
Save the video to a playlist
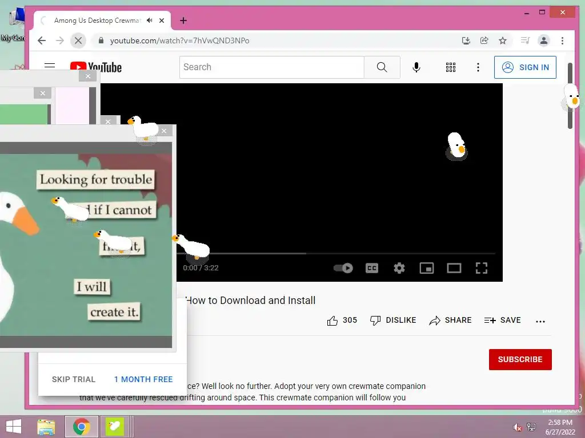pos(503,321)
